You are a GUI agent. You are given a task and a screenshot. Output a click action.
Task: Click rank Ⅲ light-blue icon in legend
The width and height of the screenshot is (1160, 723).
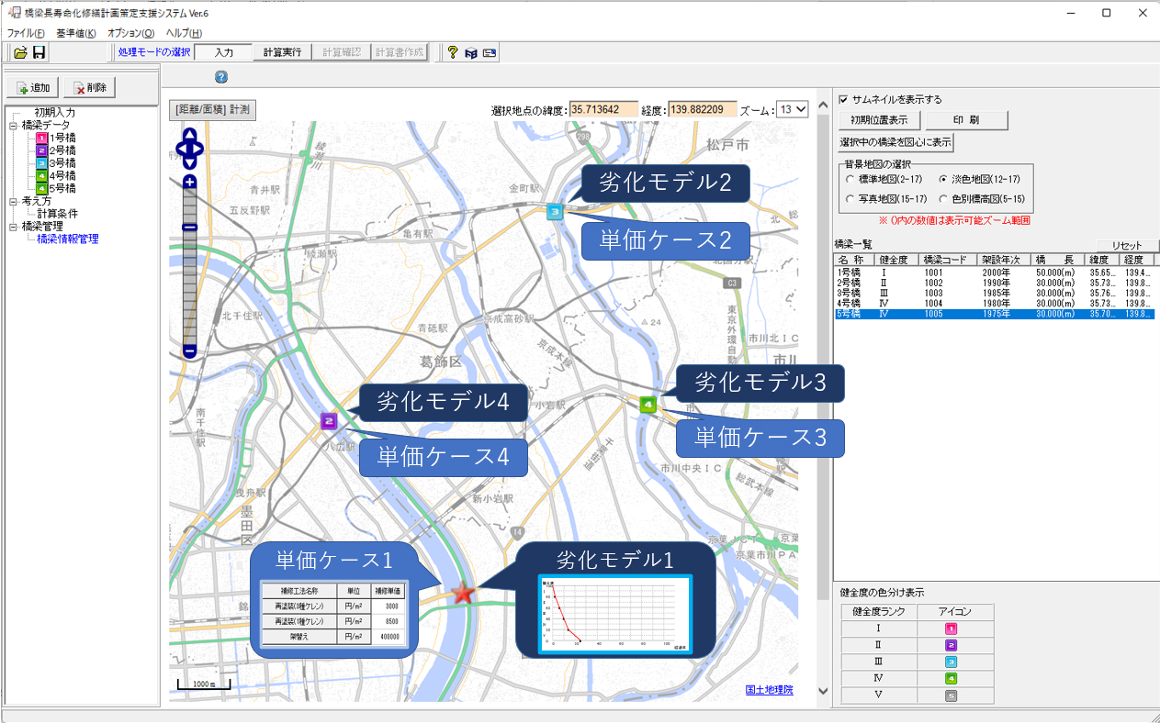pos(952,662)
